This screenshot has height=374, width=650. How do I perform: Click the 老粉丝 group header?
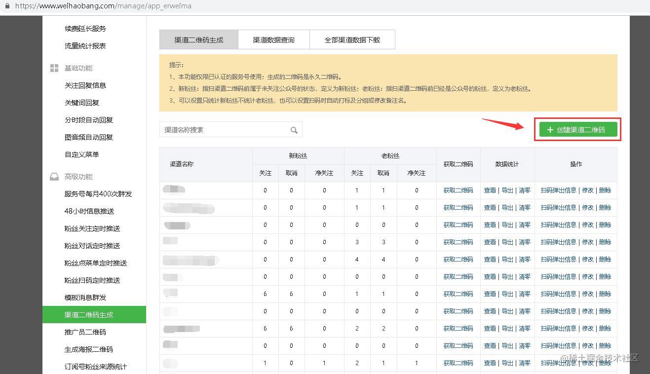click(390, 156)
